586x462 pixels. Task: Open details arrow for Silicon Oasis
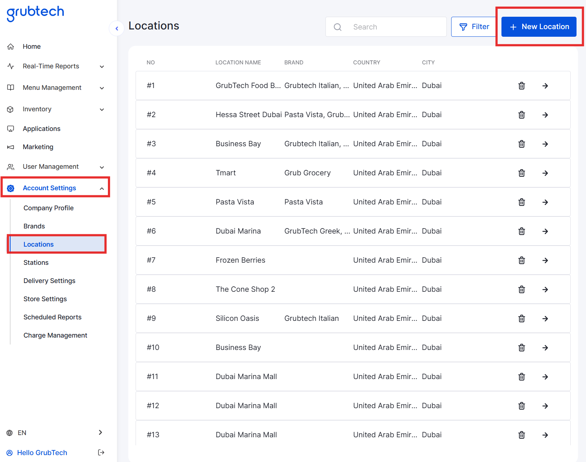coord(545,318)
